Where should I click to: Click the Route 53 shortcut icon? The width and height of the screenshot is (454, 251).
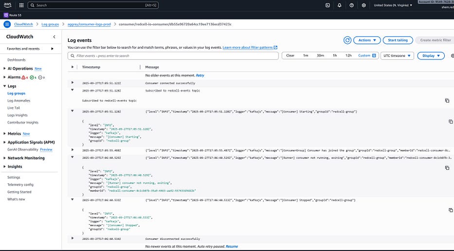[6, 15]
